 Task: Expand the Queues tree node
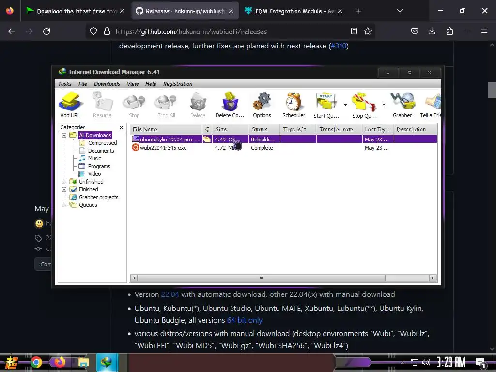coord(64,205)
